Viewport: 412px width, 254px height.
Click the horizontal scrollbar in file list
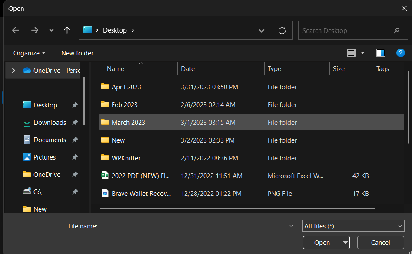pyautogui.click(x=237, y=208)
